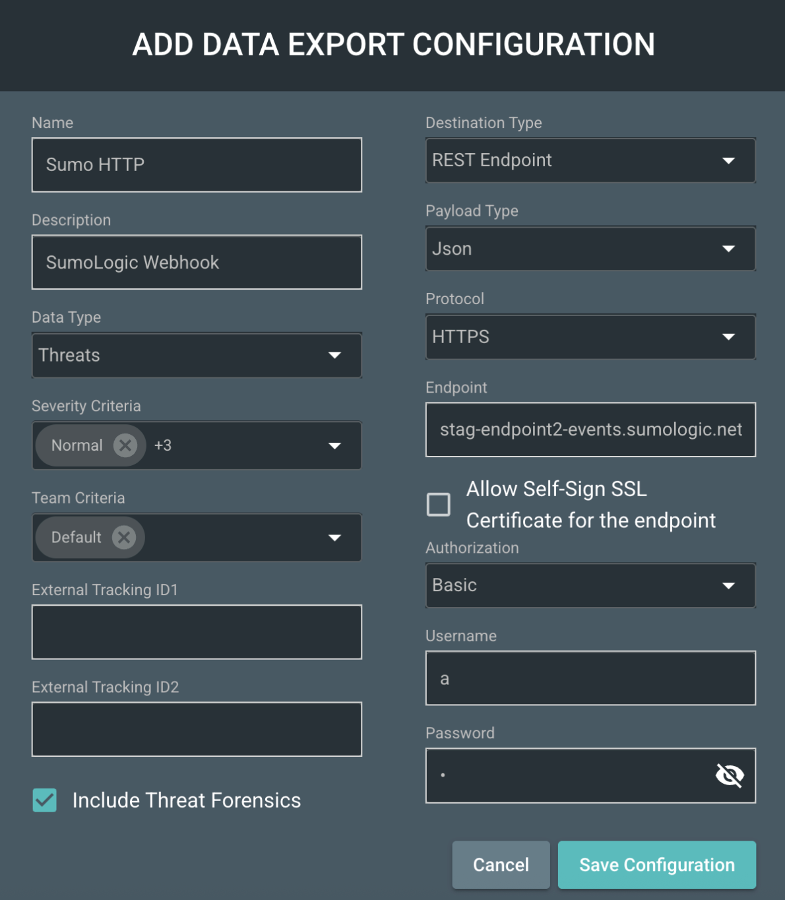785x900 pixels.
Task: Expand the Severity Criteria dropdown arrow
Action: 334,446
